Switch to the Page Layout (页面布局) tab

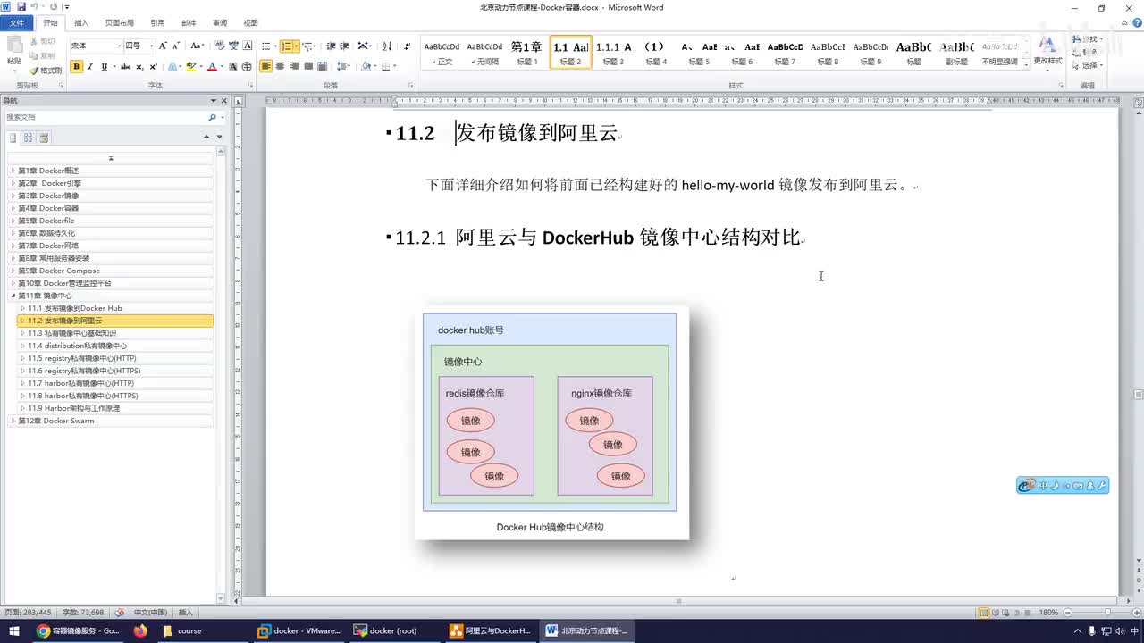pyautogui.click(x=120, y=23)
